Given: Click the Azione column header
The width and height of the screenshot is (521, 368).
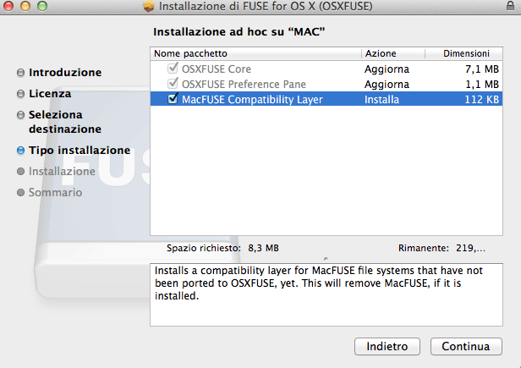Looking at the screenshot, I should click(393, 53).
